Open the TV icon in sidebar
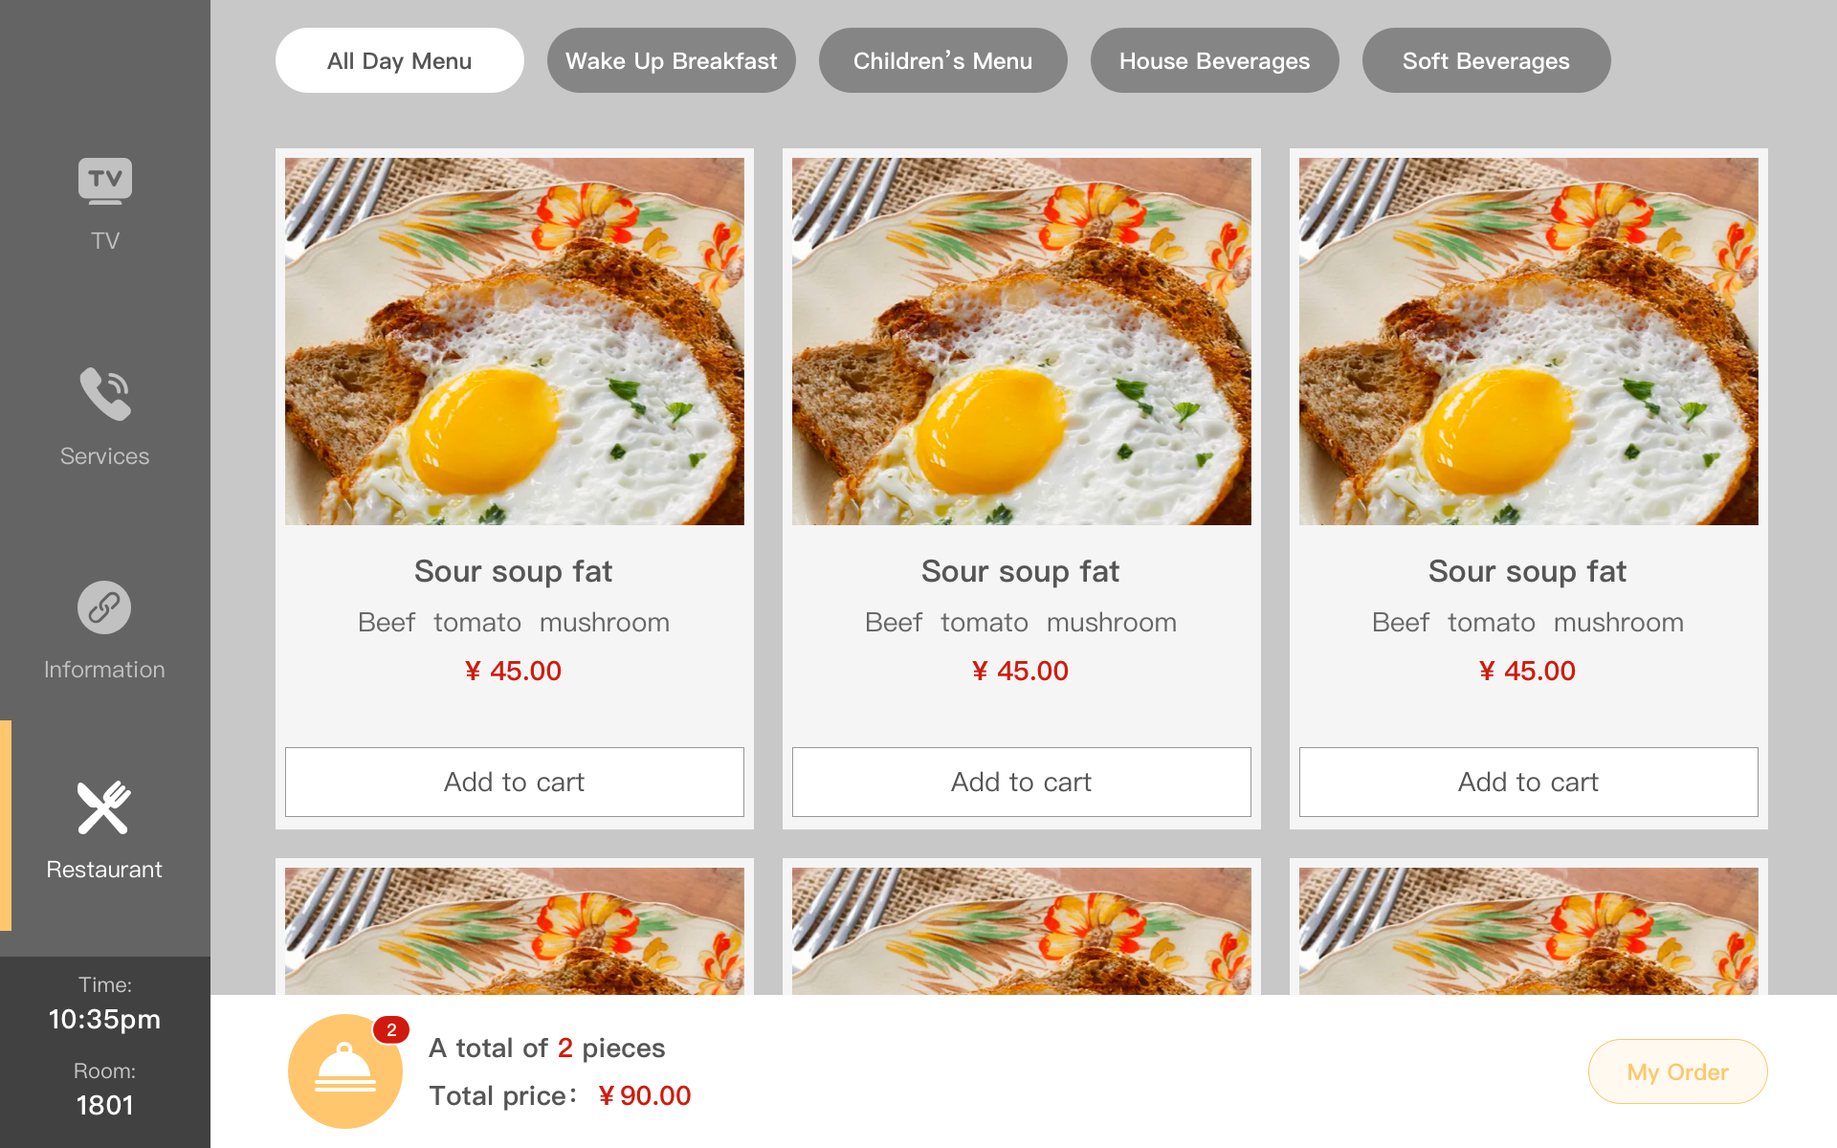The image size is (1837, 1148). coord(105,181)
